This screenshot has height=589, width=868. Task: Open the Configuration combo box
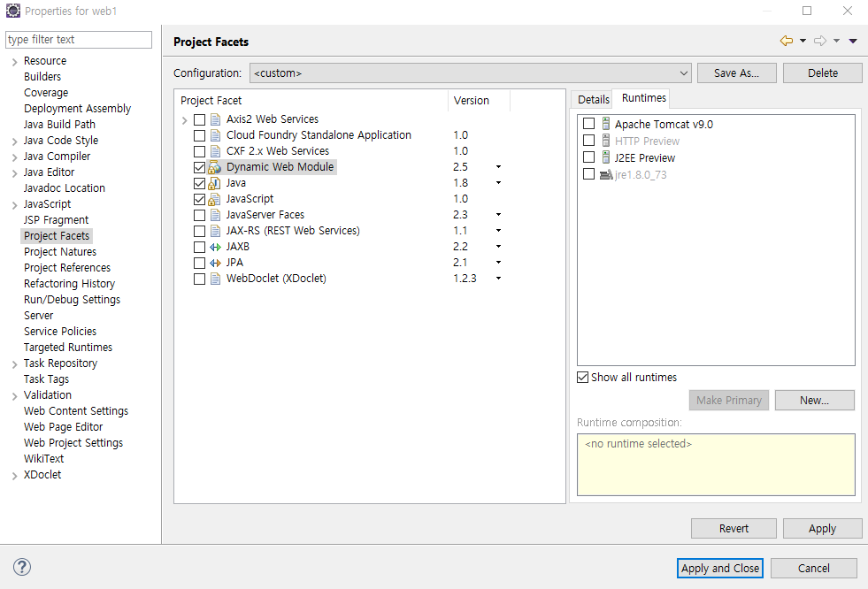[x=470, y=73]
